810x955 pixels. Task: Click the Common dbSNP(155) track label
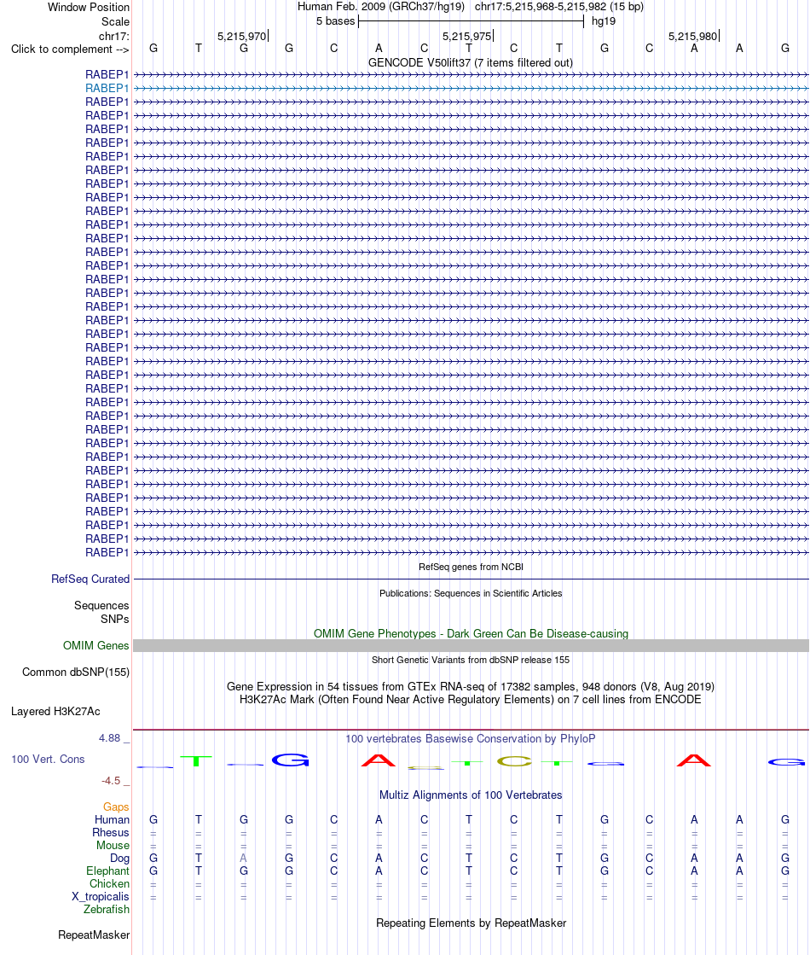76,673
